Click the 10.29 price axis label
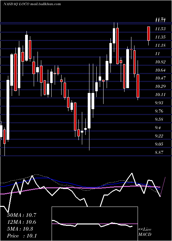172x241 pixels. click(x=160, y=86)
